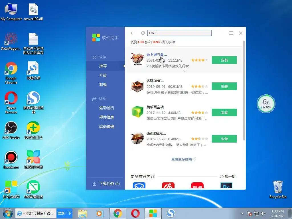Click the blue mail app recommended icon
Screen dimensions: 292x219
click(139, 185)
